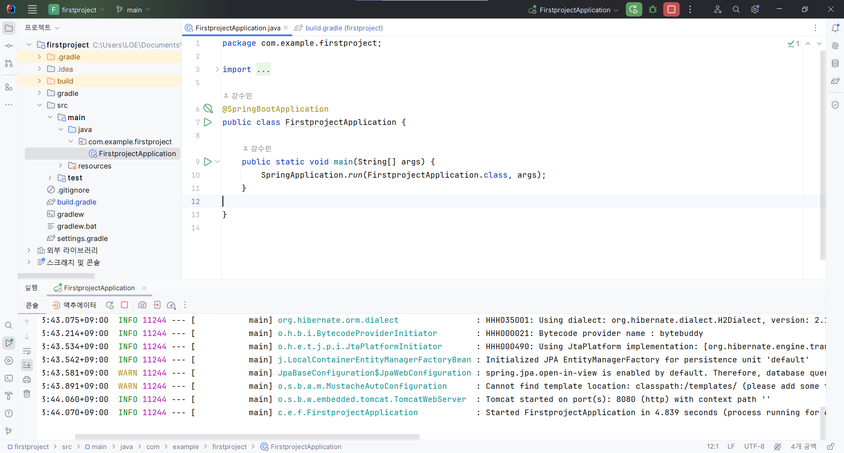
Task: Toggle scroll to end of console
Action: point(27,365)
